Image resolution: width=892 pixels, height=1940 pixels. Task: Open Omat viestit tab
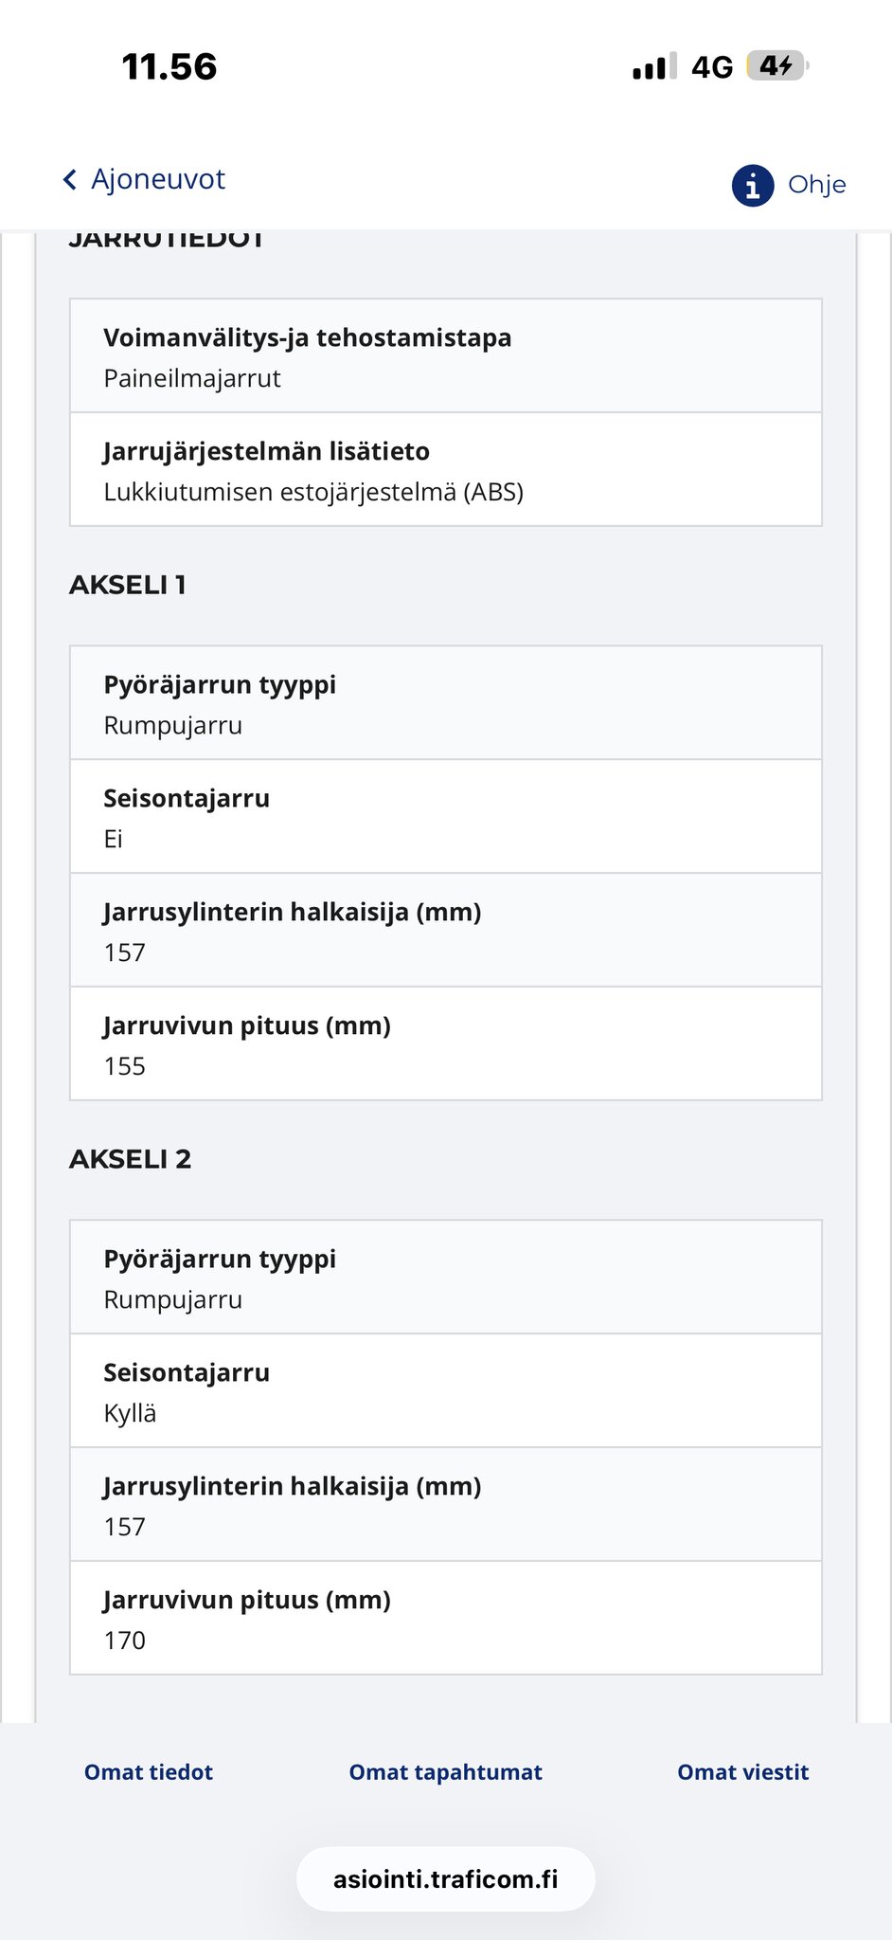(x=742, y=1772)
